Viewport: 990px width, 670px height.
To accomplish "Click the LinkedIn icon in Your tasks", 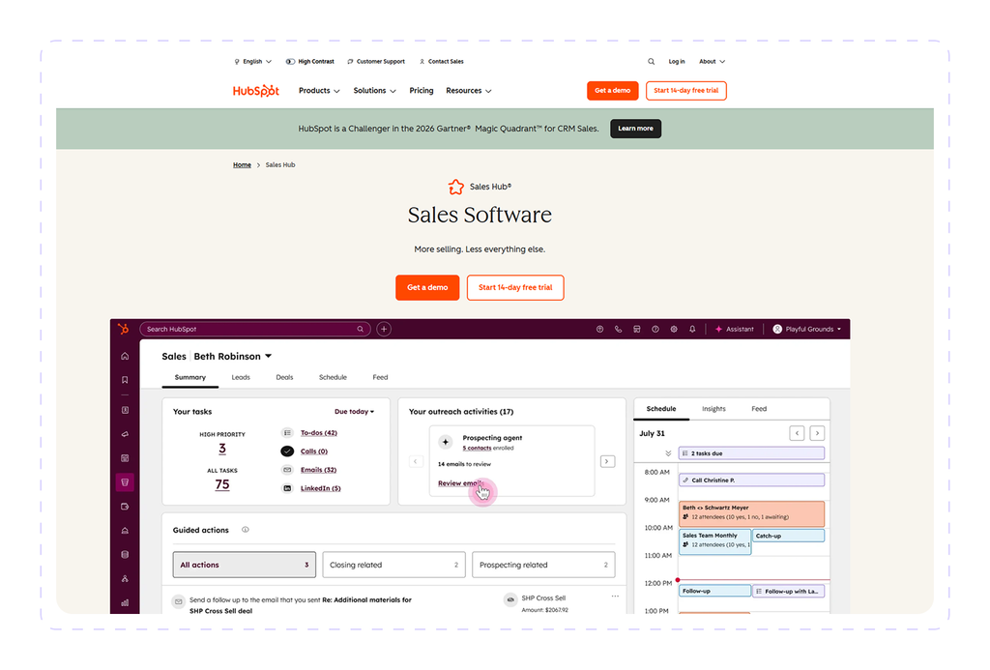I will click(x=287, y=488).
